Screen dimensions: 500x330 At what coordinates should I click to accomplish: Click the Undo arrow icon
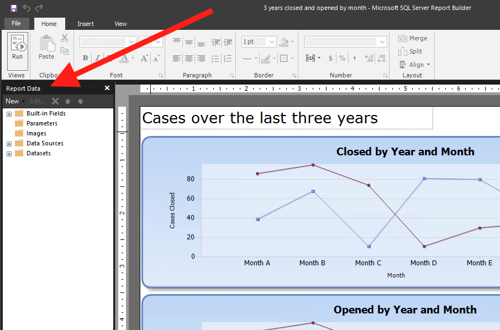27,8
